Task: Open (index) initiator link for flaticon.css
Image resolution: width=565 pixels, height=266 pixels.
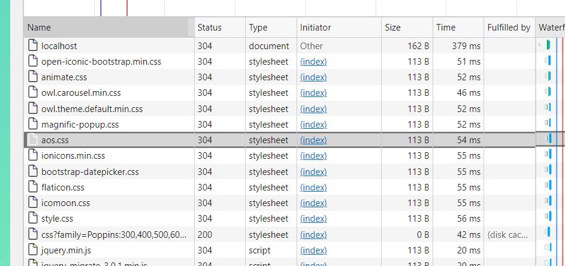Action: click(313, 187)
